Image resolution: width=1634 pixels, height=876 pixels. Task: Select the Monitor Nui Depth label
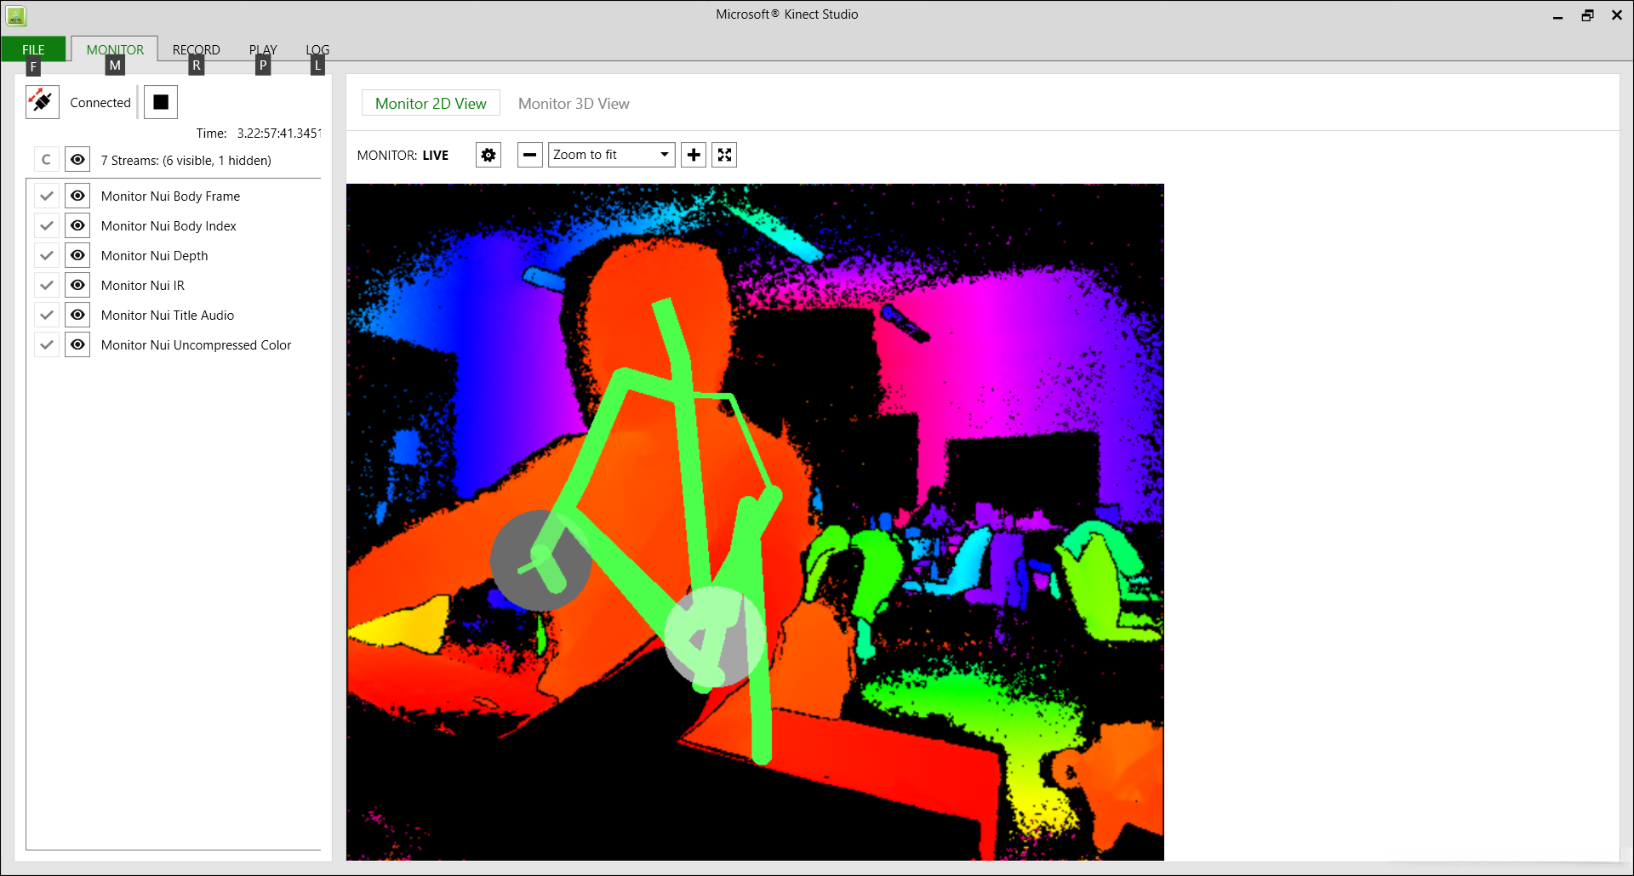[154, 256]
